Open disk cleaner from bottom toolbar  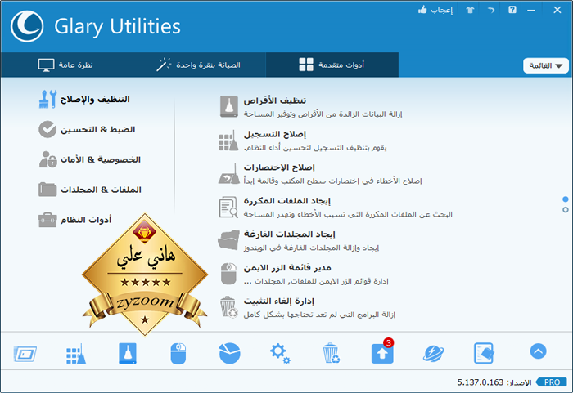pyautogui.click(x=128, y=353)
